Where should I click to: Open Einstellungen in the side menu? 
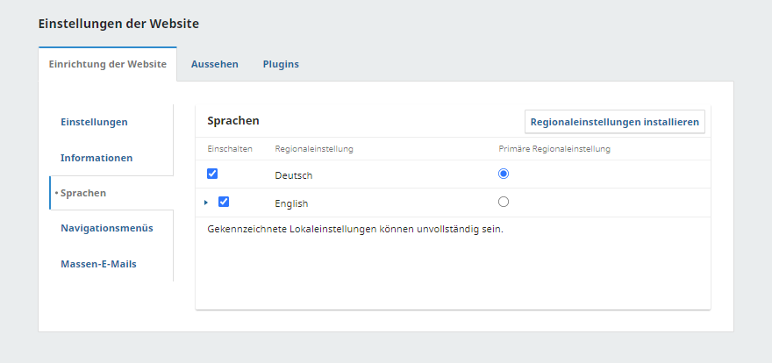tap(94, 122)
